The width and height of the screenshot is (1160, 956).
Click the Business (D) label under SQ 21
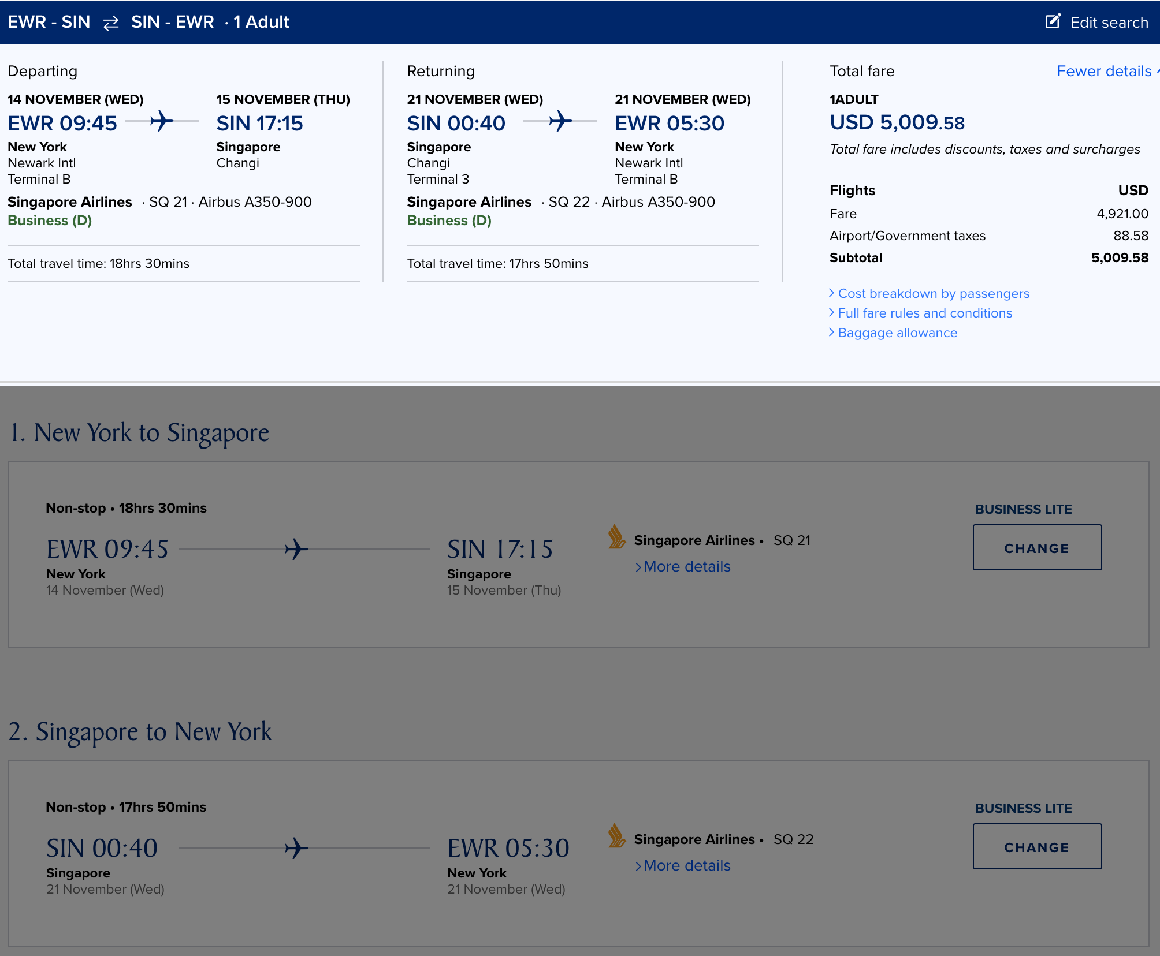tap(50, 221)
